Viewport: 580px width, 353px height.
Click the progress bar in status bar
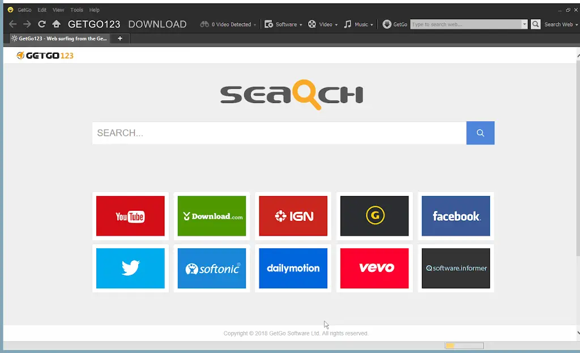[x=464, y=346]
